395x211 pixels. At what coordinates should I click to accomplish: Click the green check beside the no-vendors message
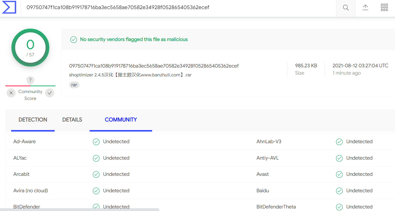74,39
